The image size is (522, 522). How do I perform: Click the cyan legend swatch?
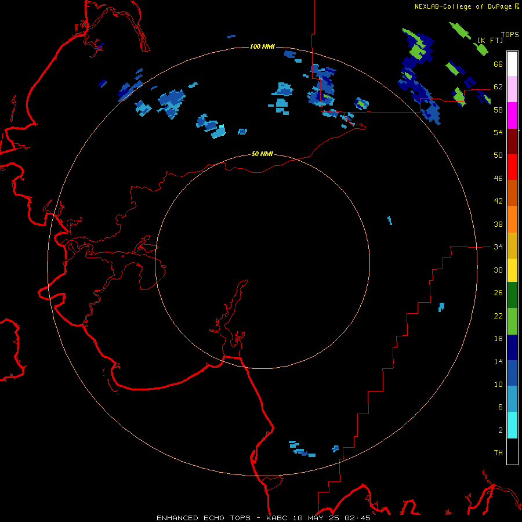[x=512, y=425]
